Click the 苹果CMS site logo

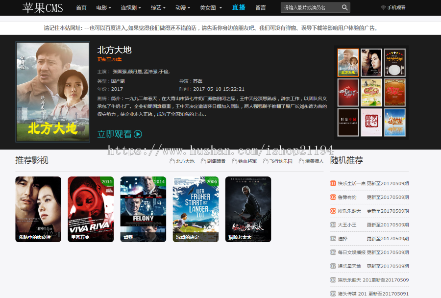pos(43,8)
